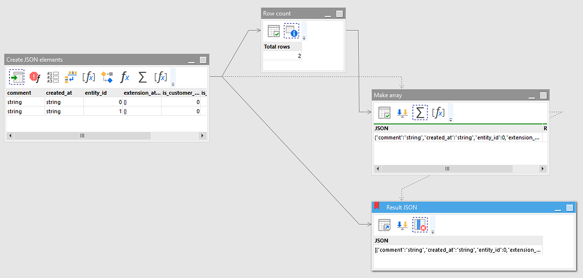Expand action overflow arrow in Result JSON

[433, 232]
